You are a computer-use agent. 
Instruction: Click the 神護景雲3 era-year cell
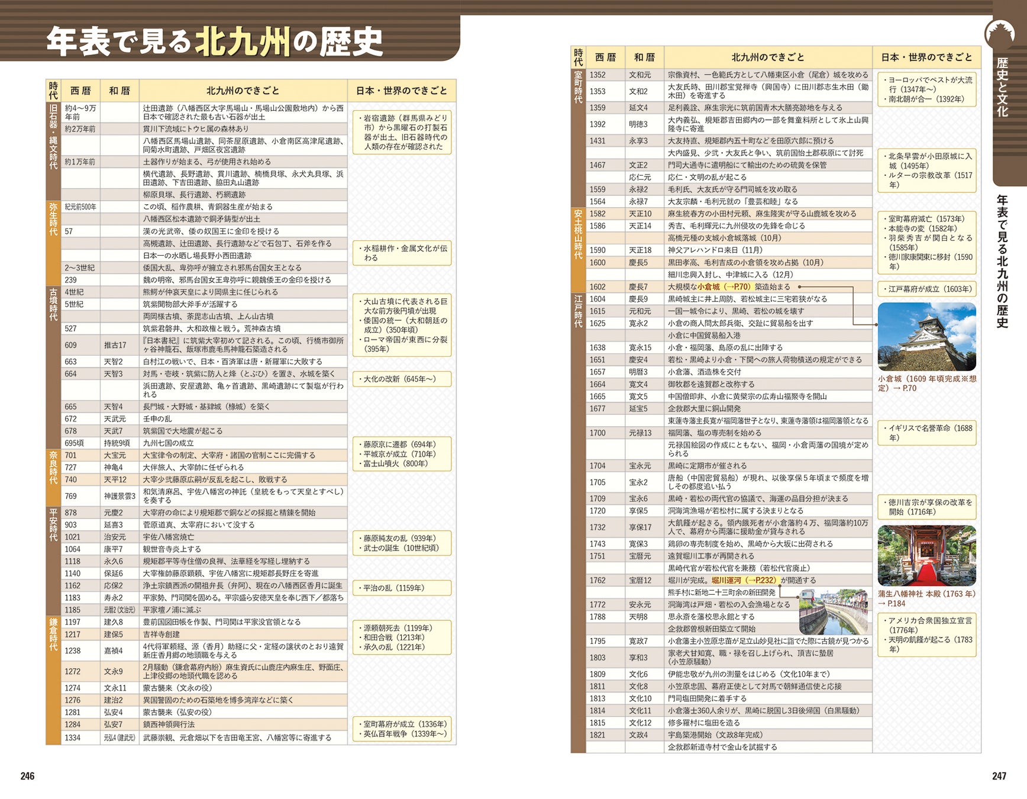point(120,496)
